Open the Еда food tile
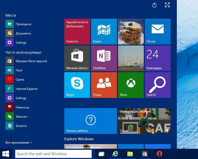This screenshot has width=198, height=159. pos(131,32)
